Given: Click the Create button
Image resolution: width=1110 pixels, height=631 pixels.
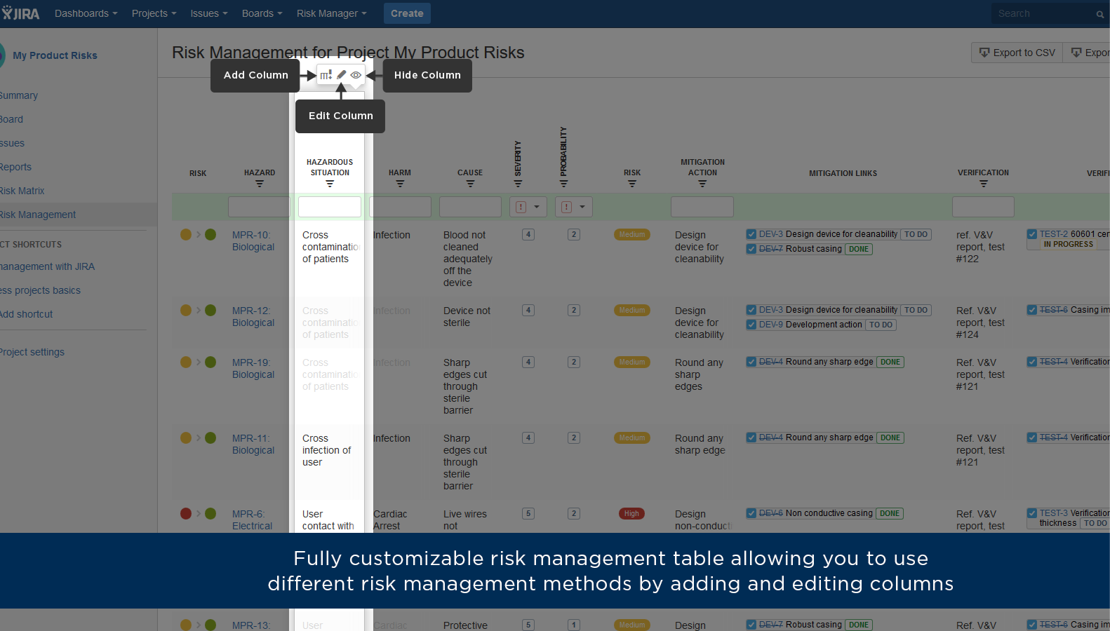Looking at the screenshot, I should point(407,13).
